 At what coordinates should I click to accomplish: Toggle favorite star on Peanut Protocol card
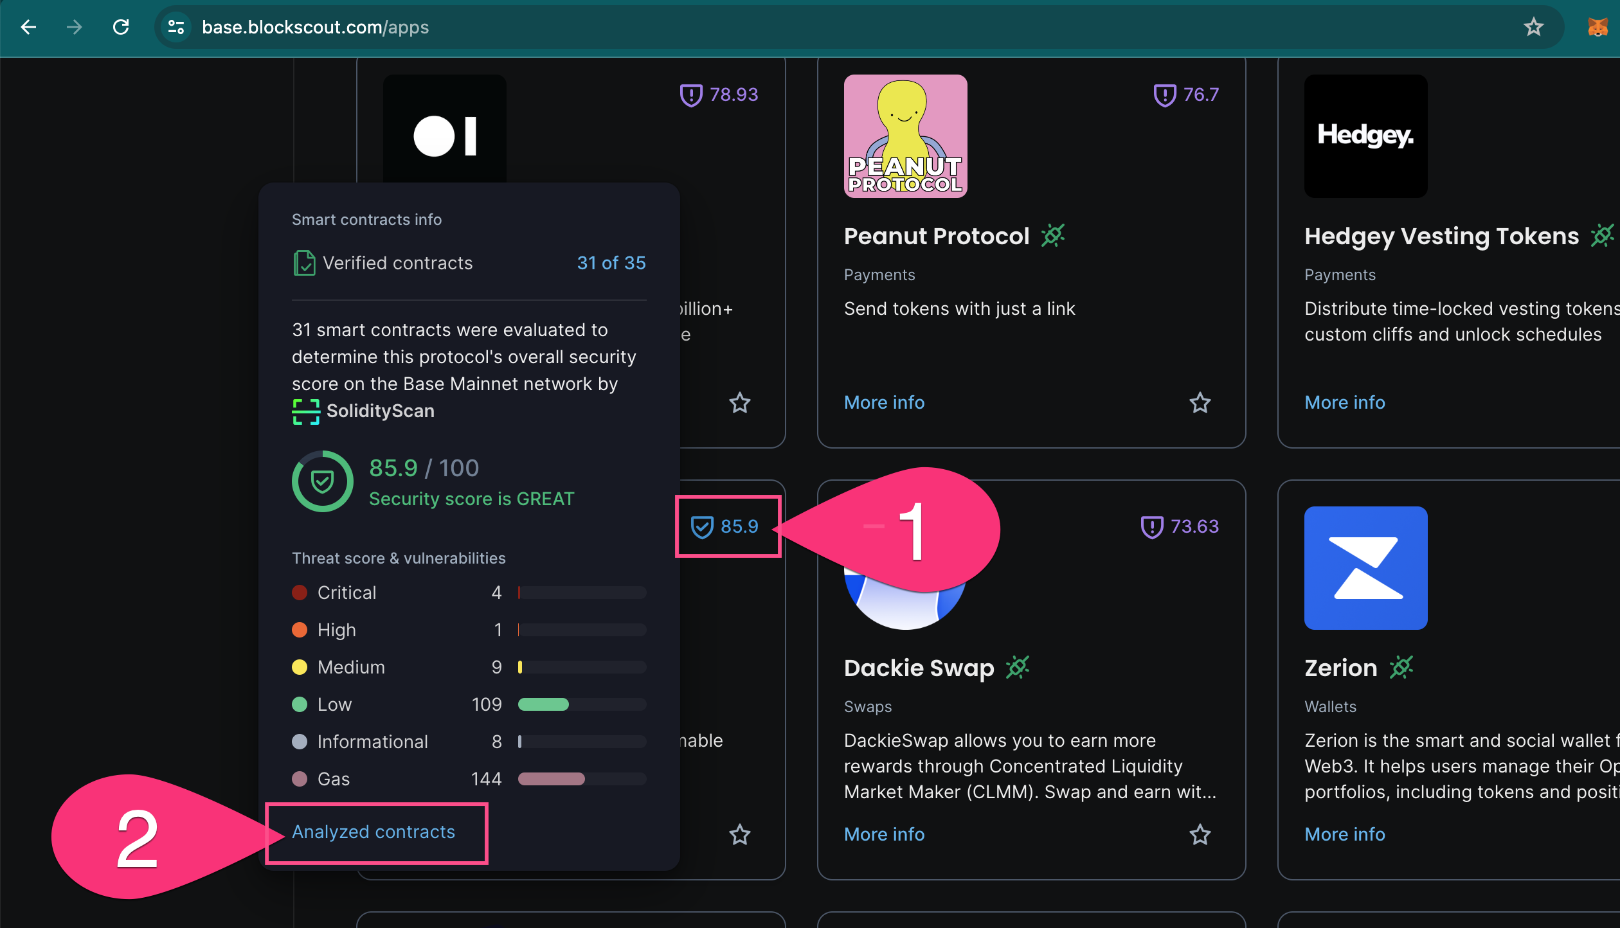click(x=1200, y=403)
